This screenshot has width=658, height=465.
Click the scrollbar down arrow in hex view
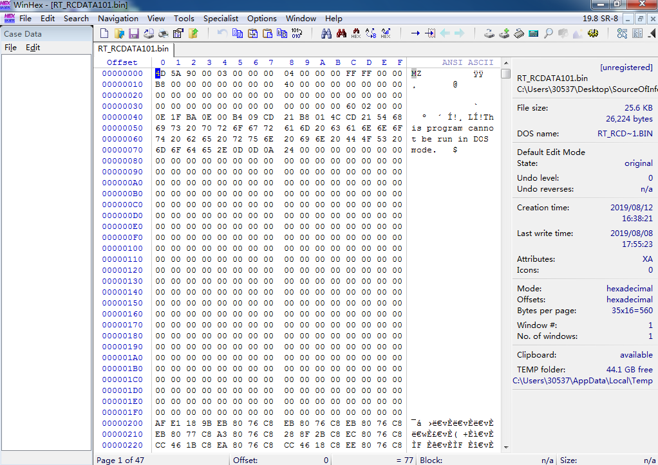click(x=506, y=447)
